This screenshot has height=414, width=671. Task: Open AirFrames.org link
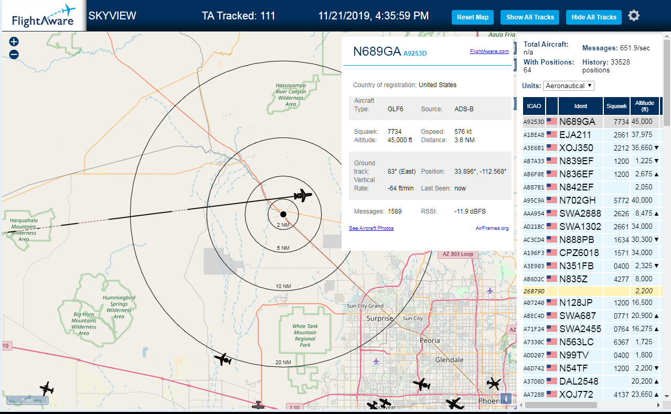[x=492, y=228]
